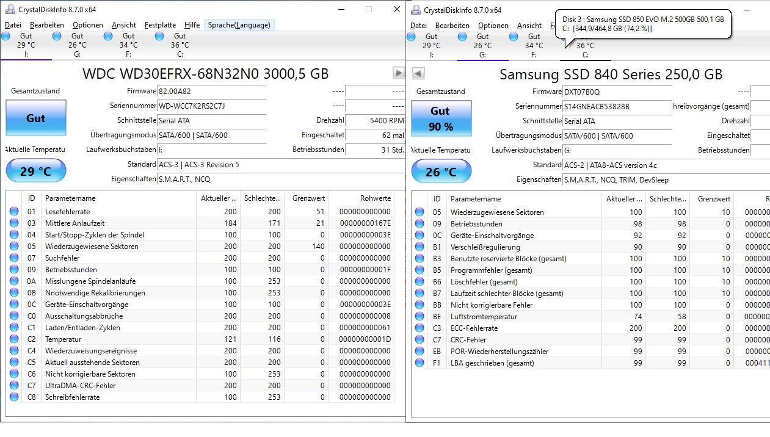
Task: Open Datei menu in right window
Action: pyautogui.click(x=418, y=26)
